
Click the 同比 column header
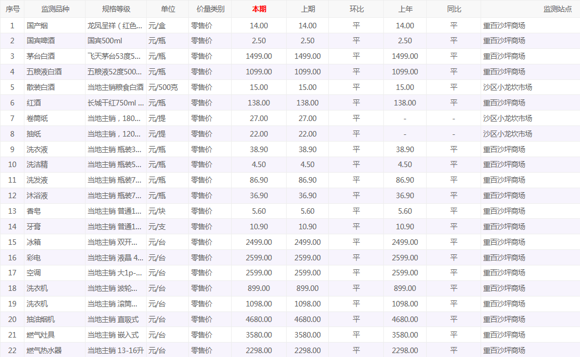454,9
